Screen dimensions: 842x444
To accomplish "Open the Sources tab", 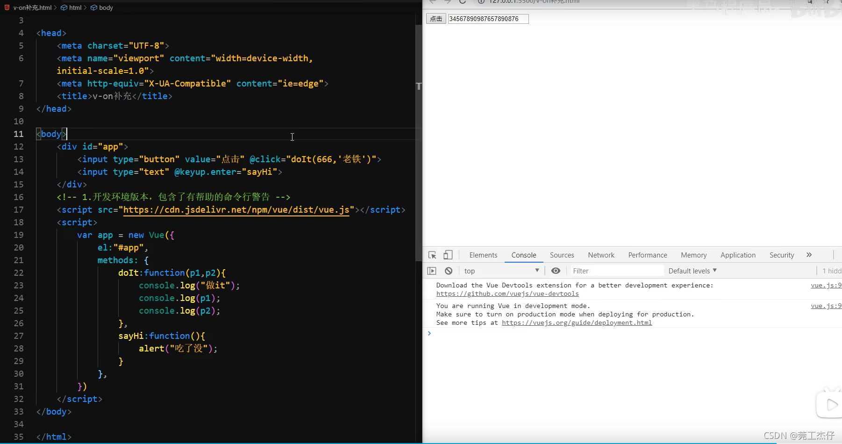I will (562, 255).
